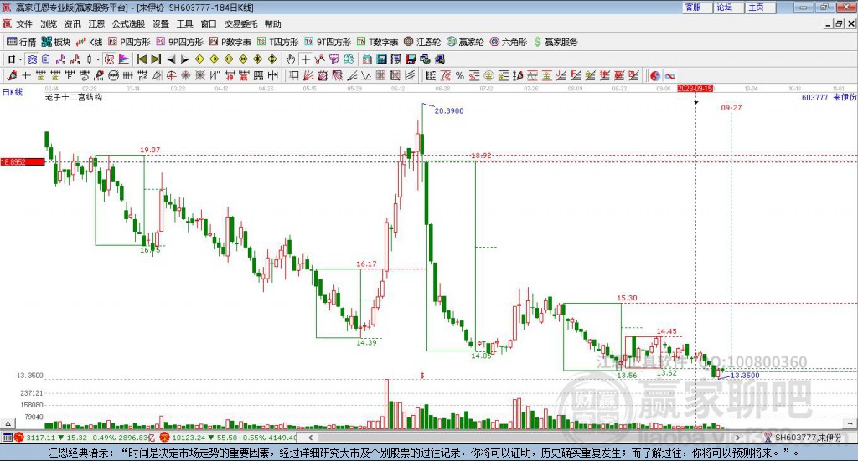858x461 pixels.
Task: Click the 客服 customer service button
Action: pos(697,7)
